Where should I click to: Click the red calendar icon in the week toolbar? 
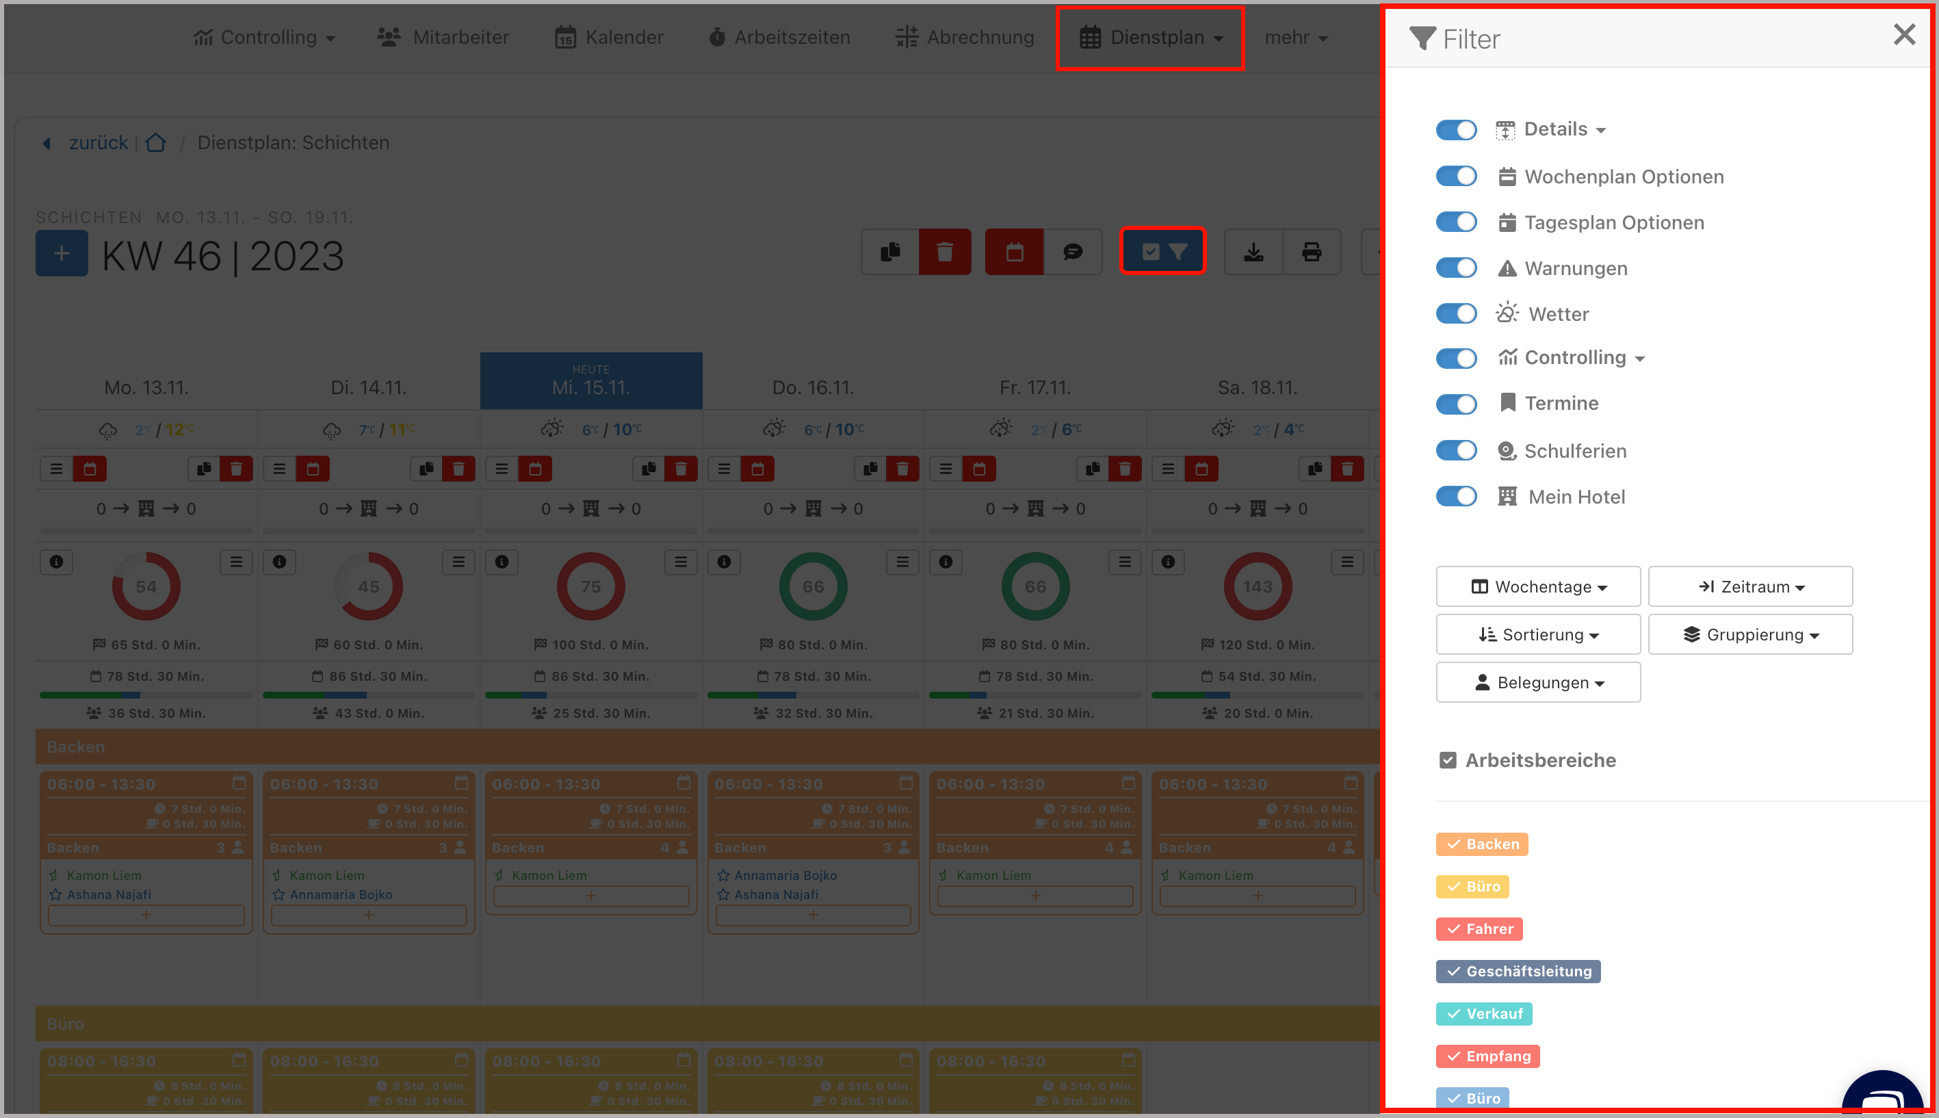click(1014, 252)
